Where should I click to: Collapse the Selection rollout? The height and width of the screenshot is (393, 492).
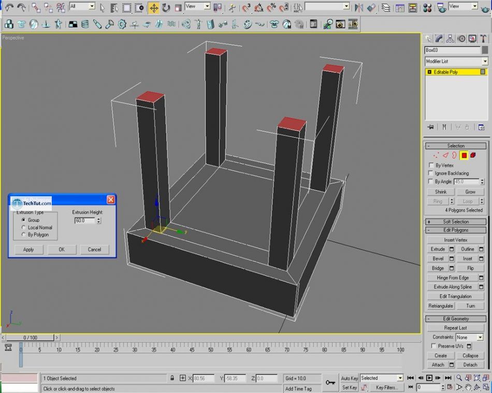[x=455, y=146]
